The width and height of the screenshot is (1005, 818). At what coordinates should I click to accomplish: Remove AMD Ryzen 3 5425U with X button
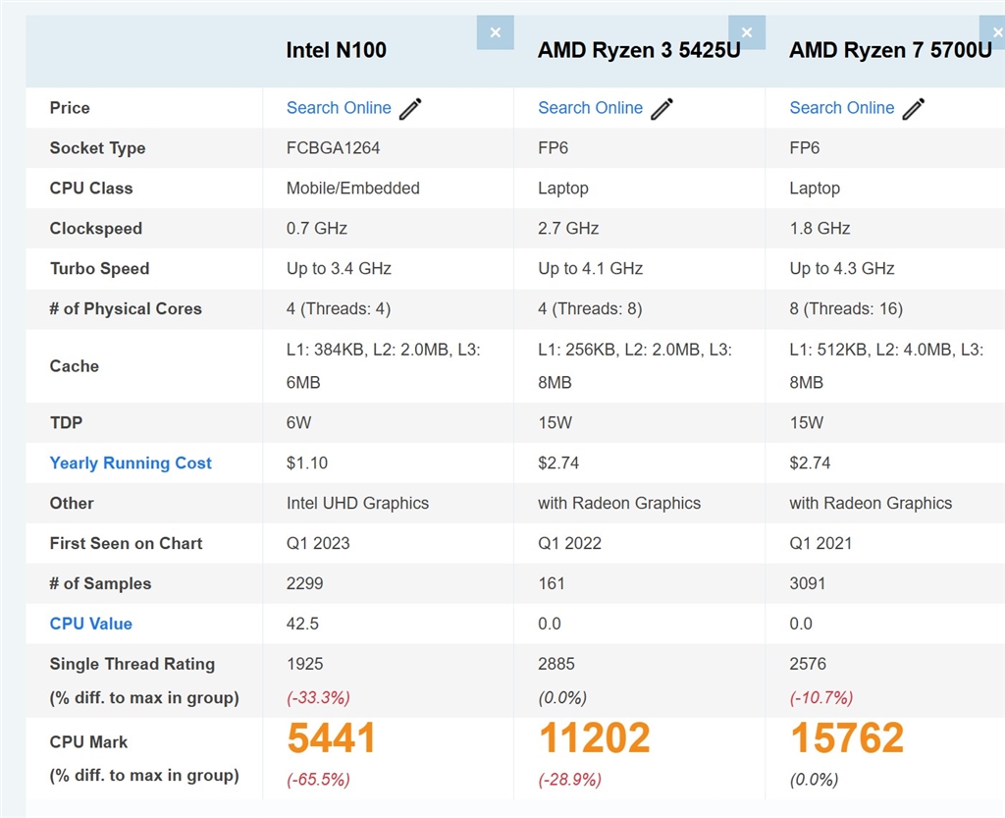pos(747,32)
